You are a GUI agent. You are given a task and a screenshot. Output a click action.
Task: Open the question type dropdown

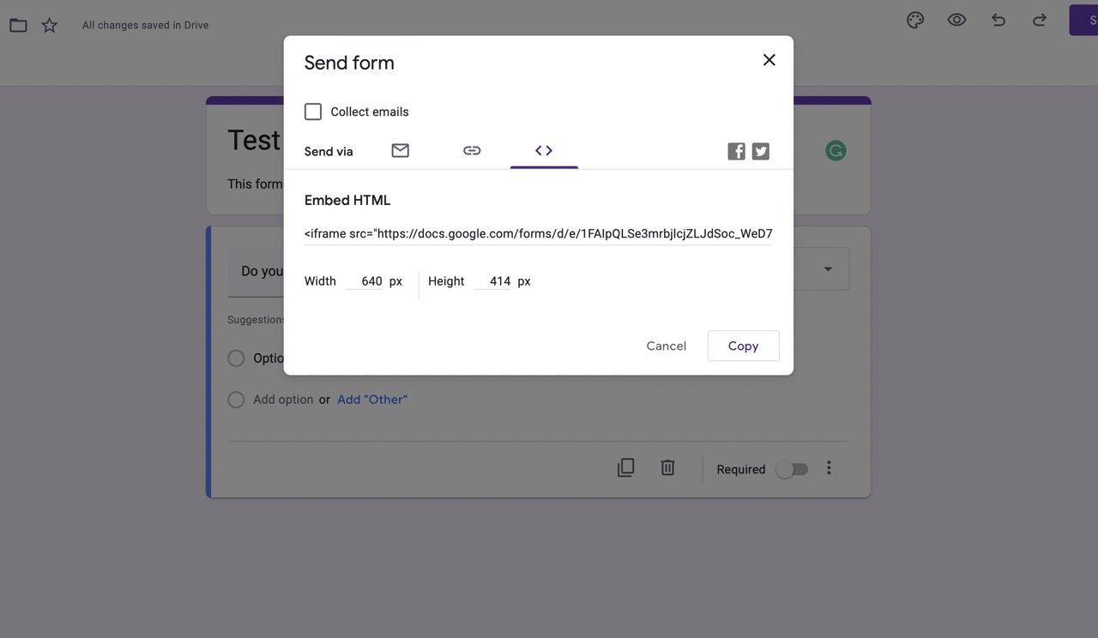pos(826,268)
